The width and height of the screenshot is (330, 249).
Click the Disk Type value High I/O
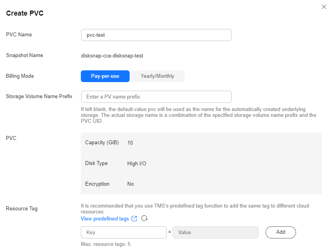click(x=137, y=163)
